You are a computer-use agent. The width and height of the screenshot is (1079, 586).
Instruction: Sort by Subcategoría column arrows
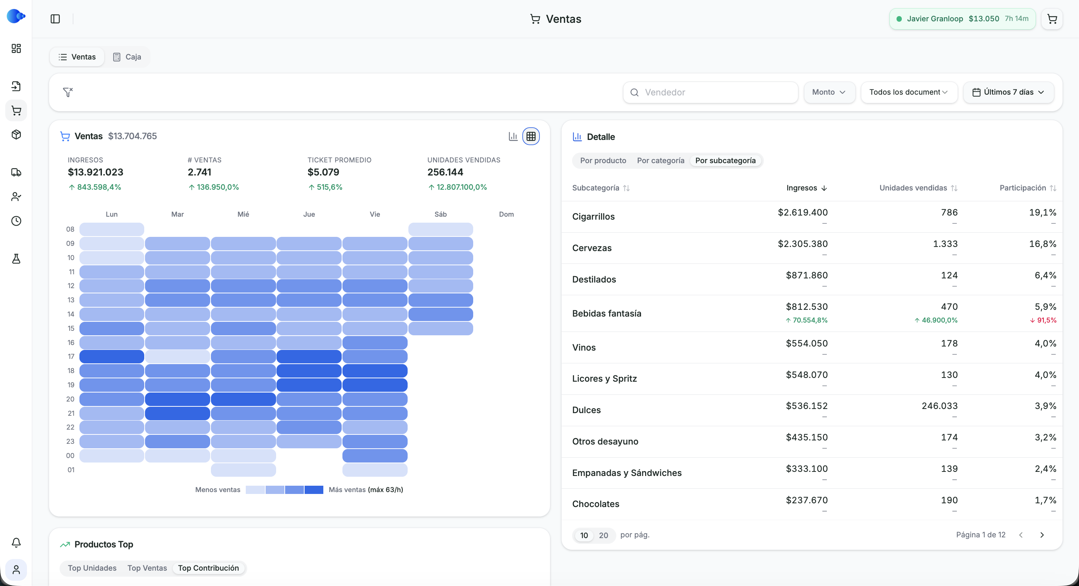coord(626,188)
